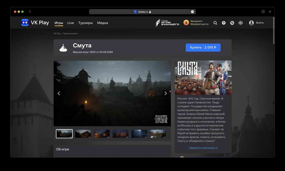Screen dimensions: 285x171
Task: Open the Игры Будущего banner
Action: [167, 23]
